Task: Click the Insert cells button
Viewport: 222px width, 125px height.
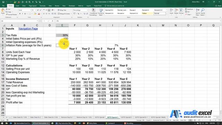Action: coord(171,12)
